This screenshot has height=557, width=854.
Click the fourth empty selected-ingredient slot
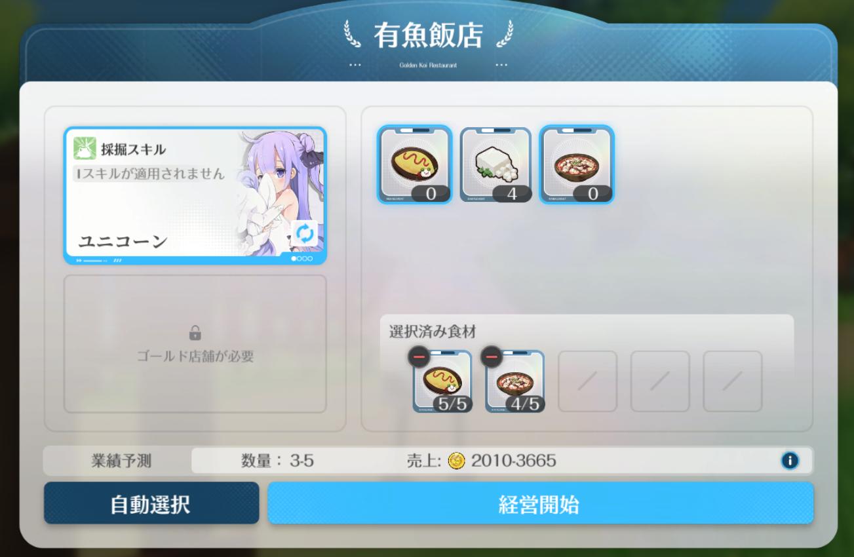pos(660,381)
